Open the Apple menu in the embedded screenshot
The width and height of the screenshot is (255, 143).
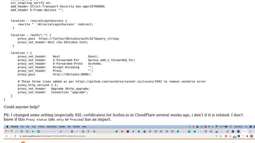(x=7, y=127)
